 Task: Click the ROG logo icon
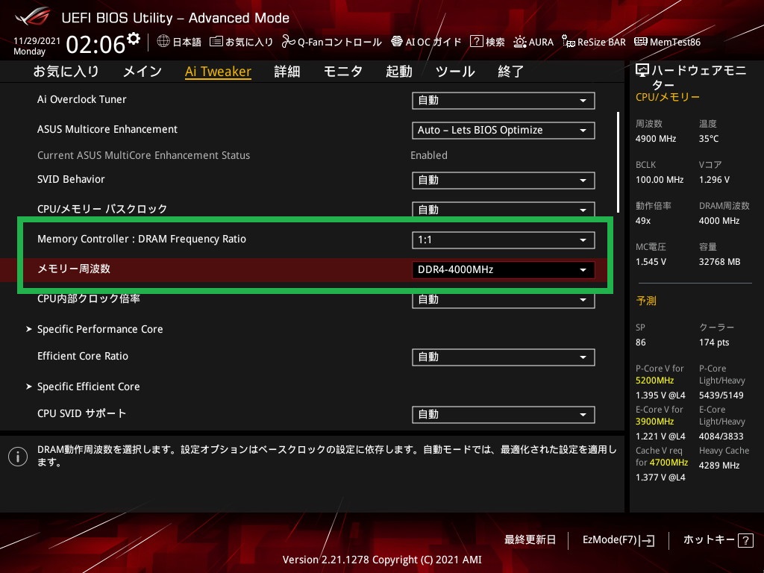click(32, 17)
